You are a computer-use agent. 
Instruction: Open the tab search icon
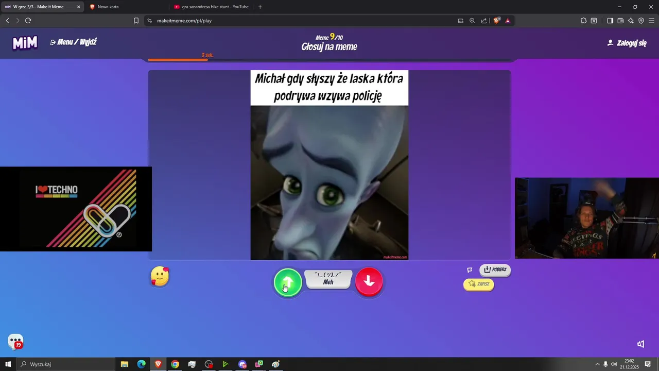coord(594,21)
